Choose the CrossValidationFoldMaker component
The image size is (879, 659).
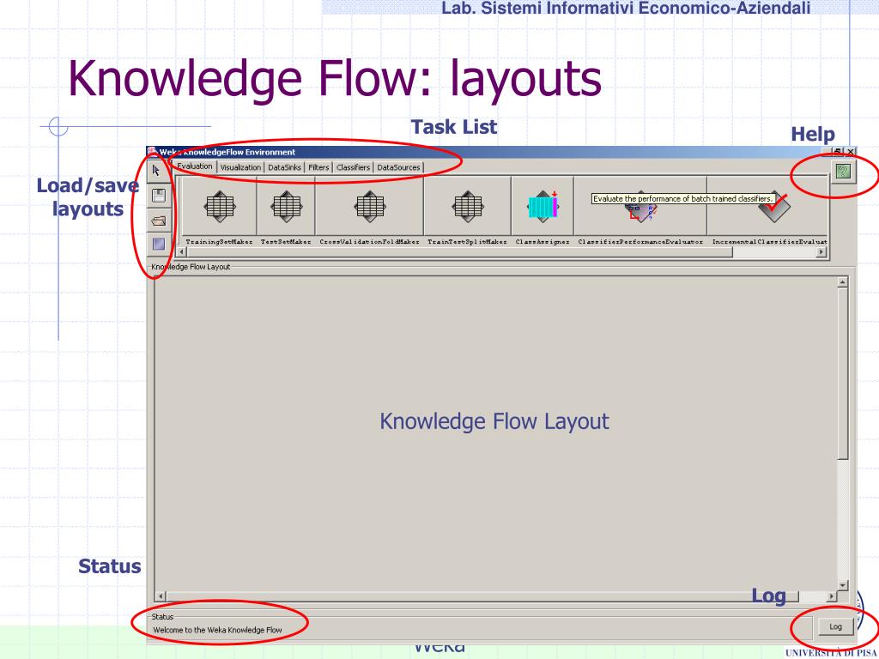point(369,206)
